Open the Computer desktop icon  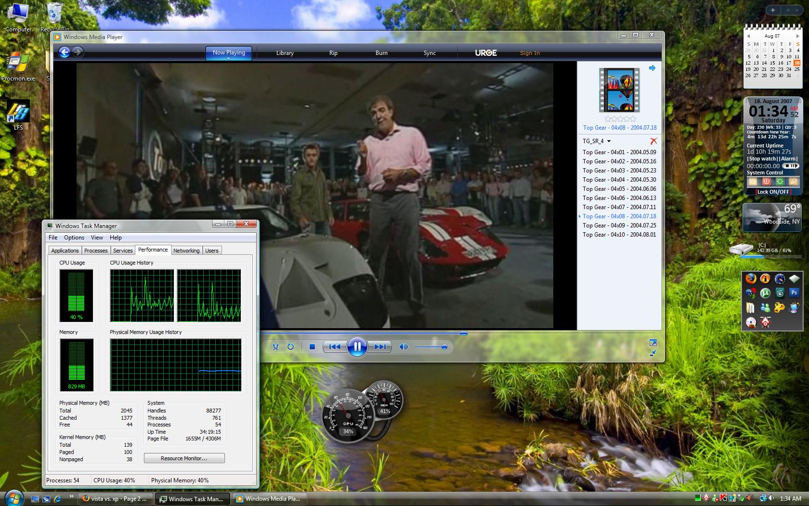[18, 17]
